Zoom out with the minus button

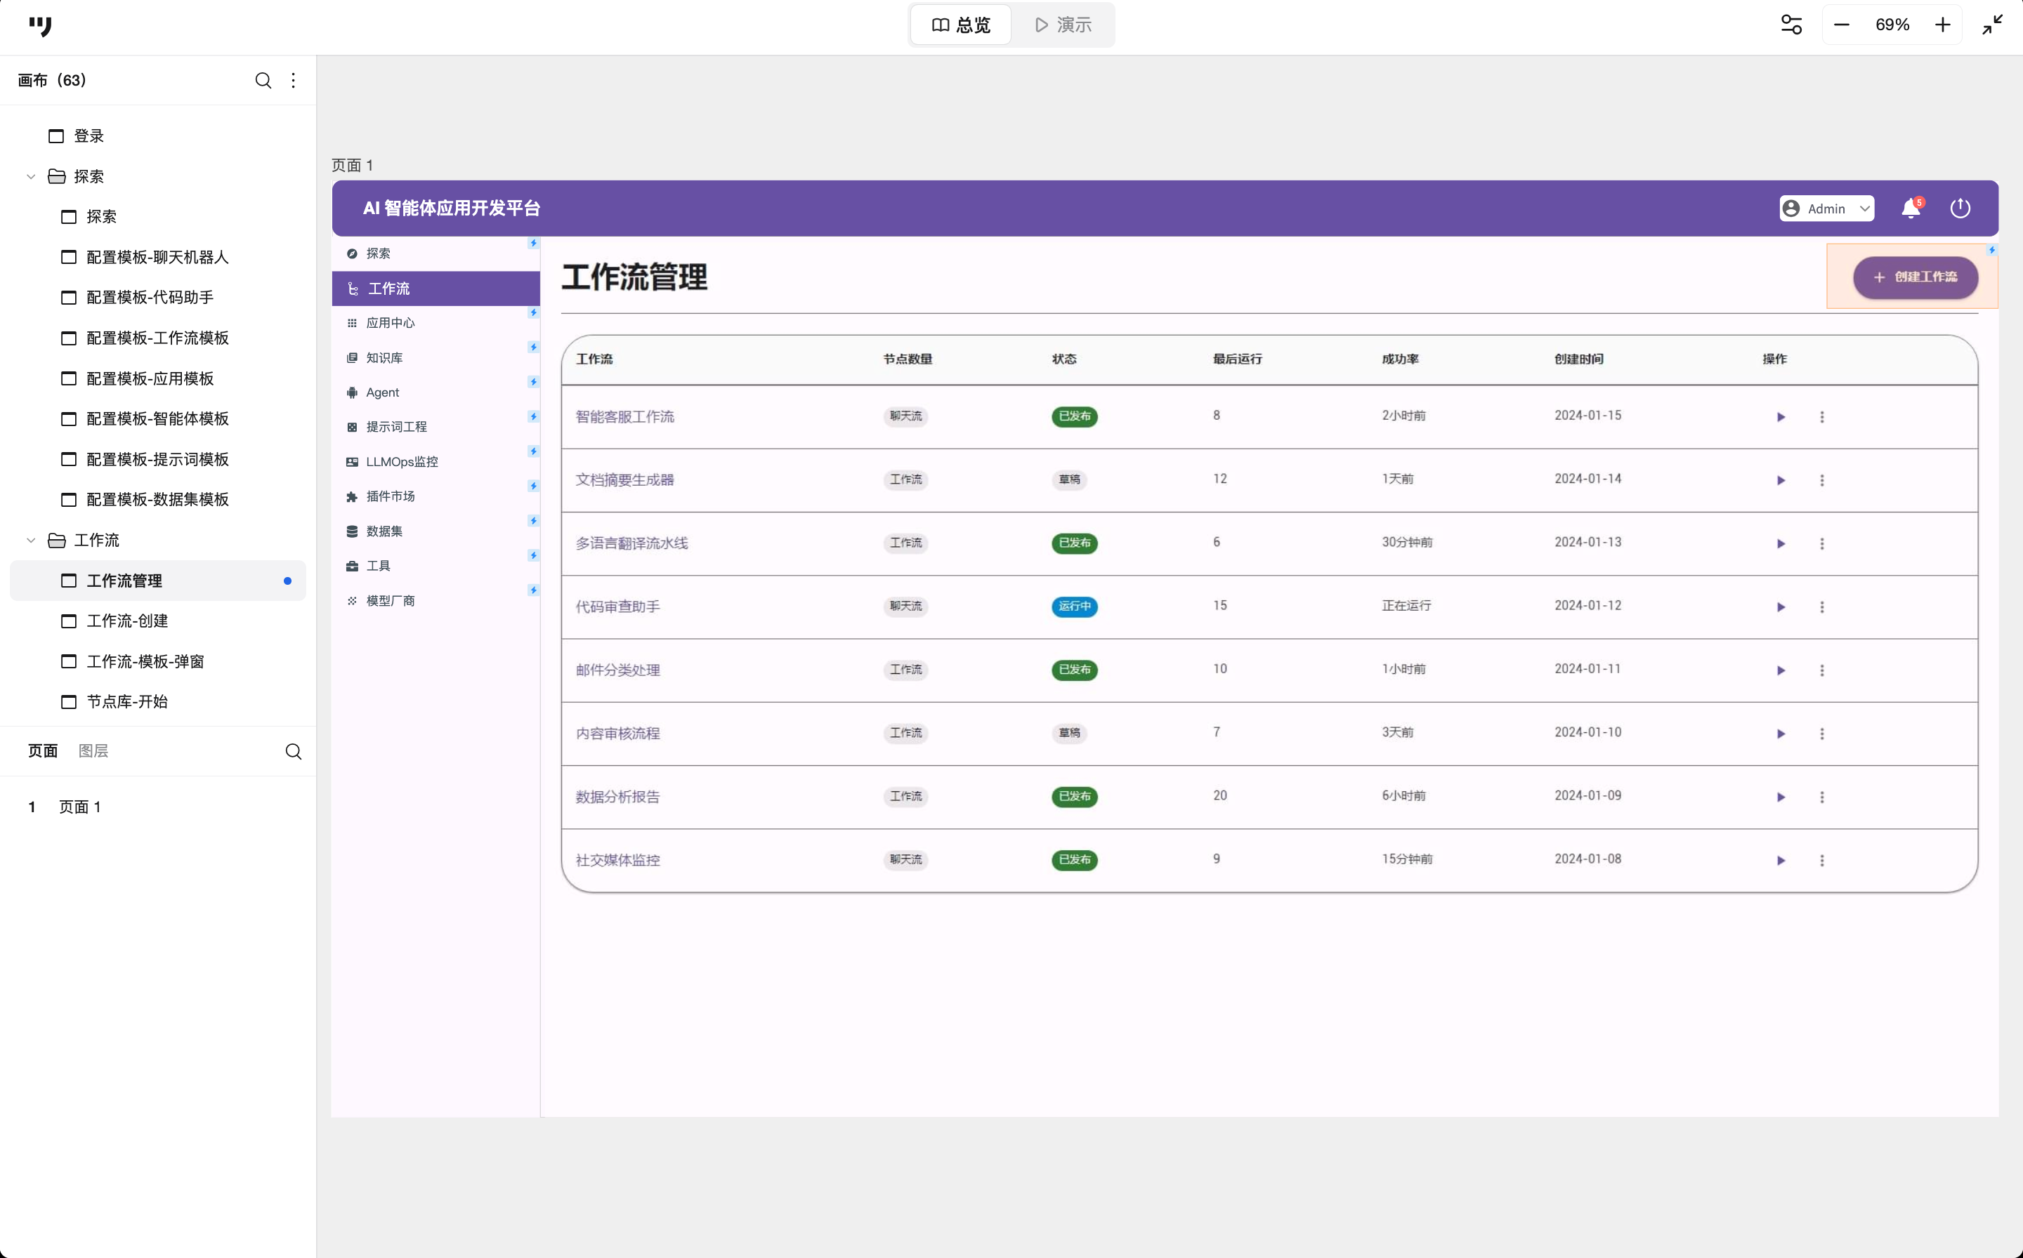click(x=1842, y=25)
